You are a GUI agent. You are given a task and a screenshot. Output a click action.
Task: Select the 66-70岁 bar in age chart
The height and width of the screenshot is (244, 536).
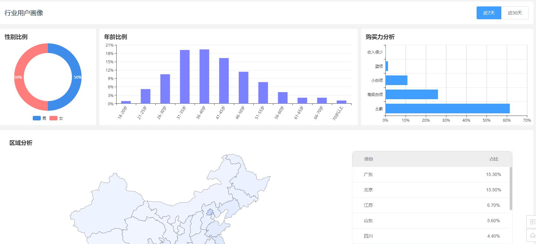pyautogui.click(x=322, y=100)
